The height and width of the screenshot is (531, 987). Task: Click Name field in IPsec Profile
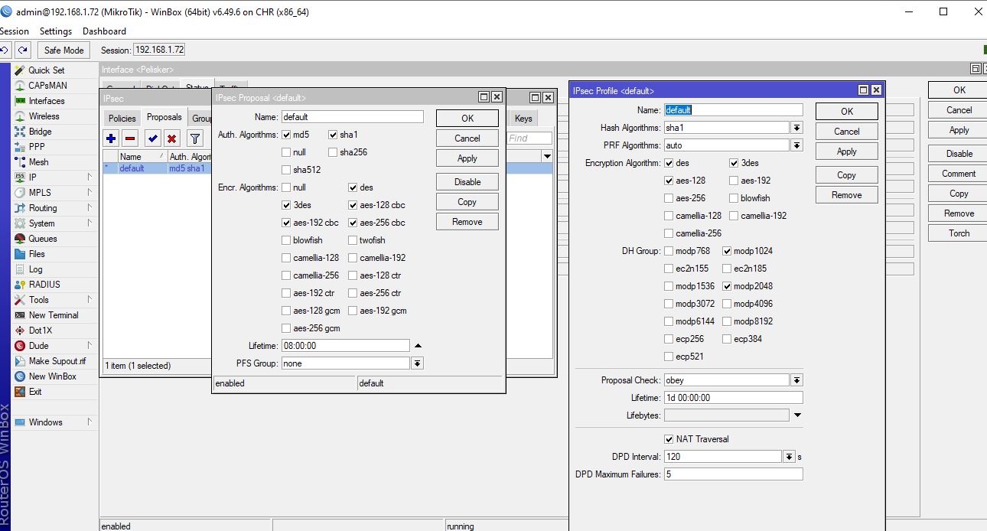click(734, 110)
